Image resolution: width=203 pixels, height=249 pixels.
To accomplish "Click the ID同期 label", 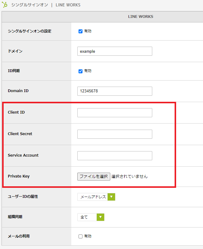I will 14,71.
